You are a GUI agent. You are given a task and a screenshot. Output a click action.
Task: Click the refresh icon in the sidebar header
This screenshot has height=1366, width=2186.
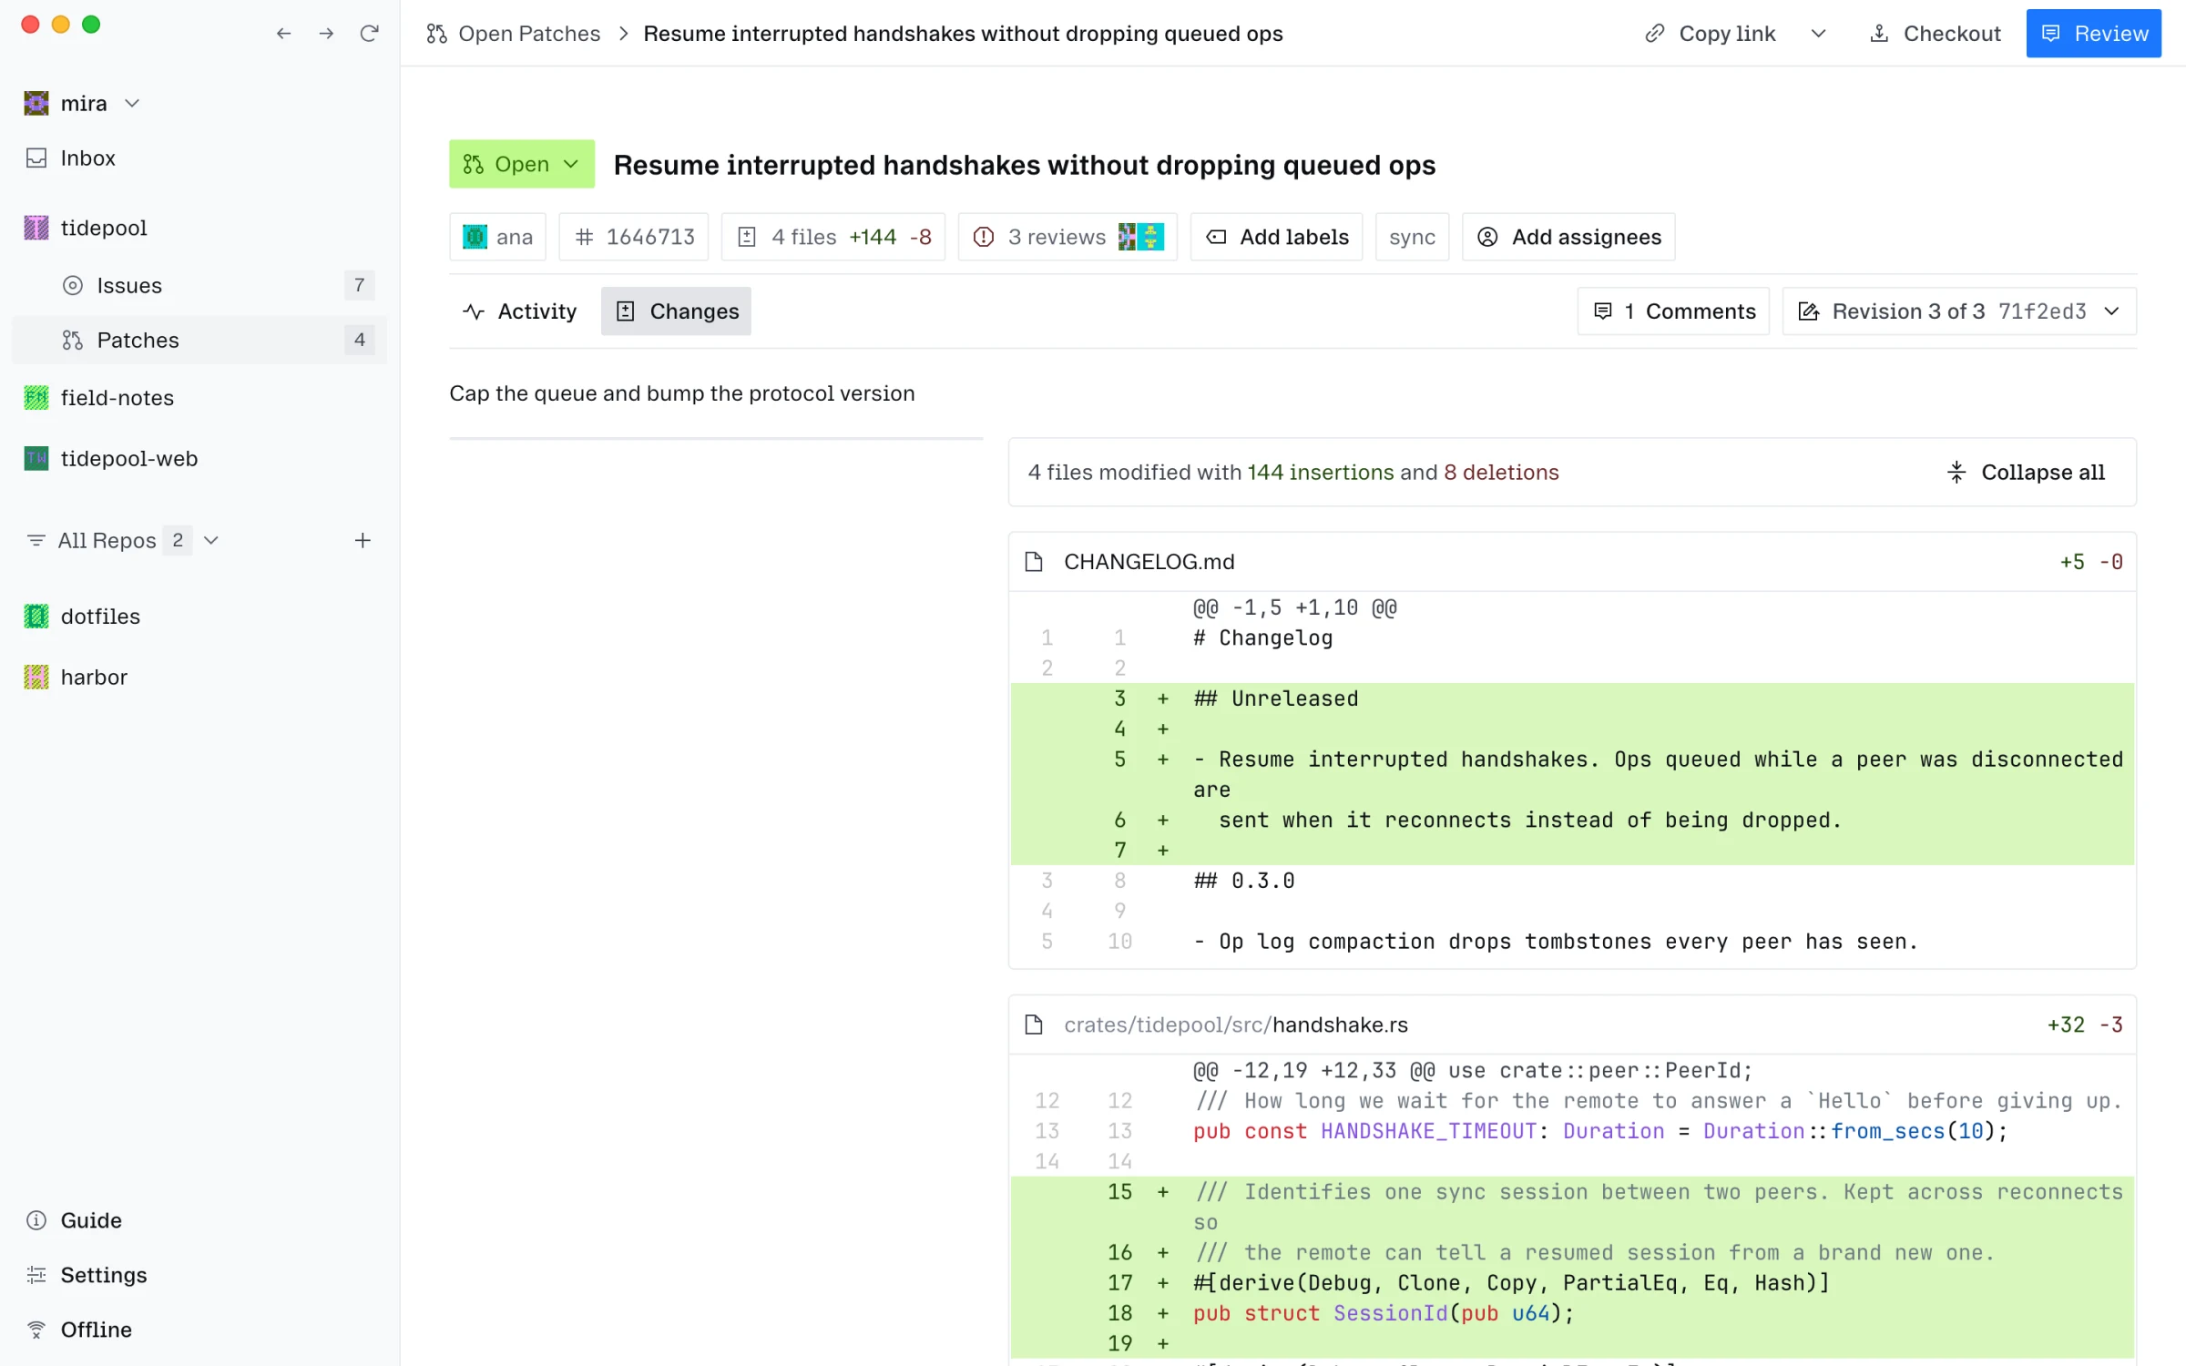click(369, 34)
